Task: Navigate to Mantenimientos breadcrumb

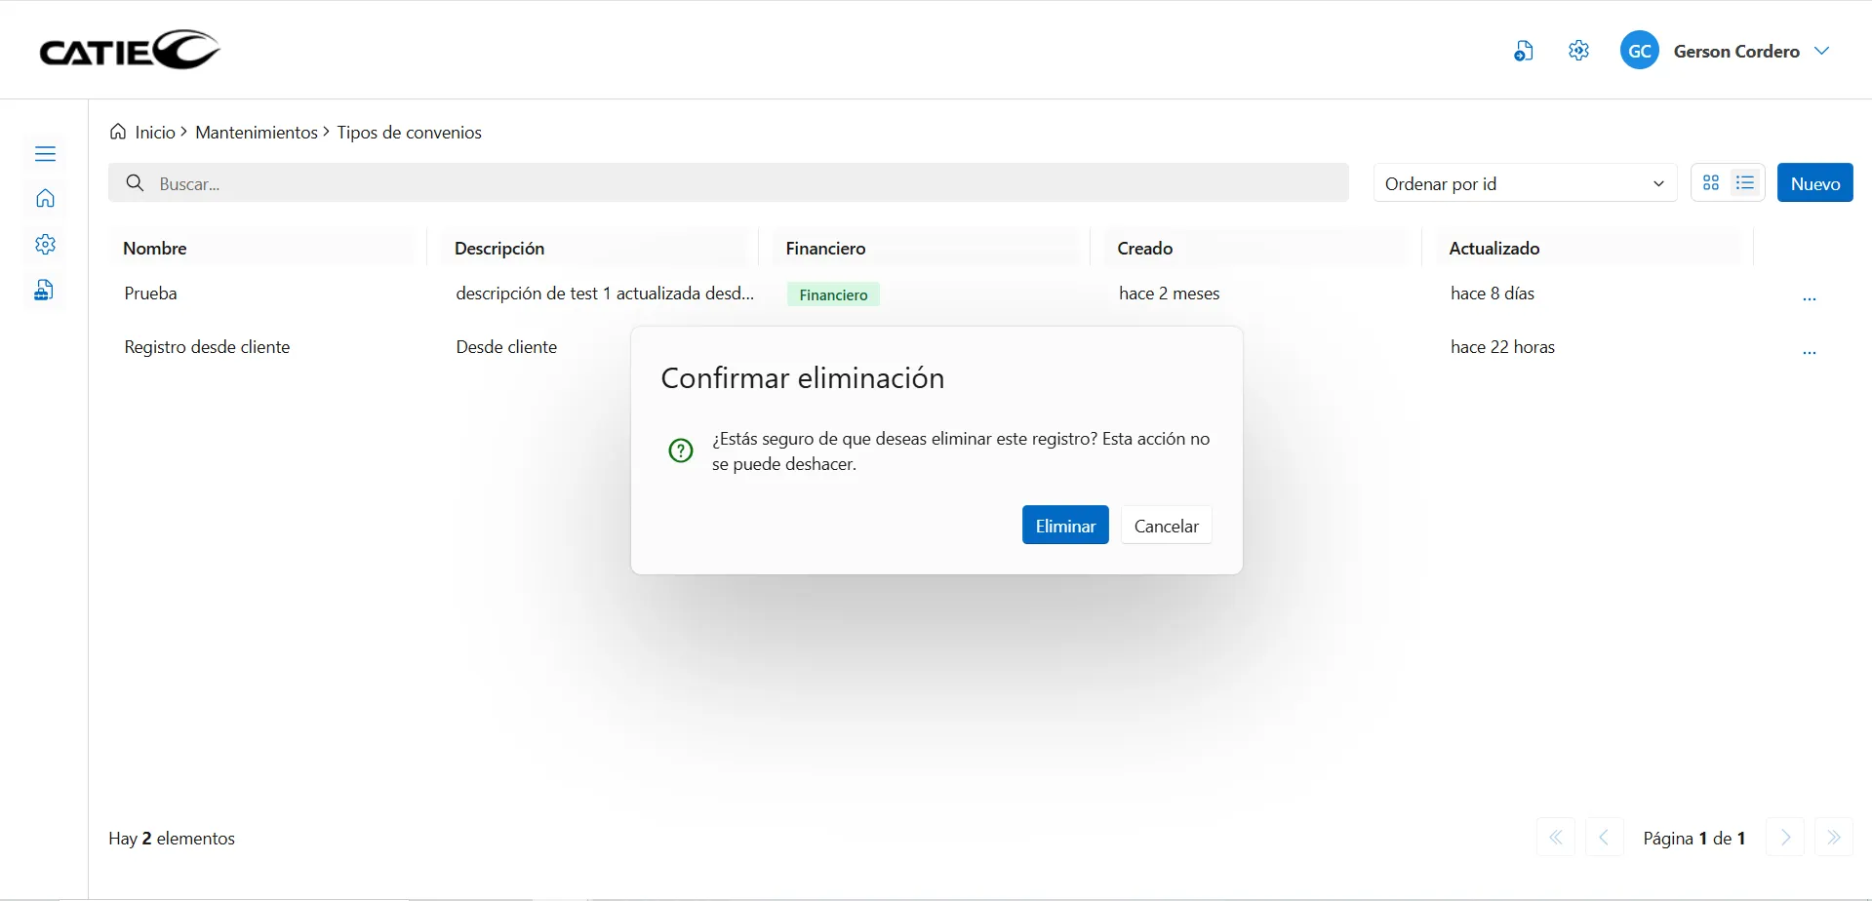Action: click(256, 133)
